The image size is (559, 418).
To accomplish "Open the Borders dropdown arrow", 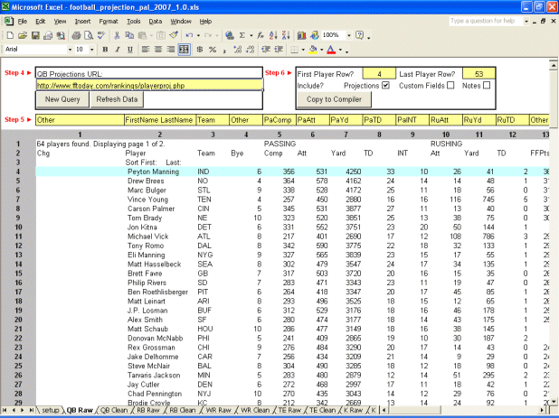I will (x=303, y=50).
